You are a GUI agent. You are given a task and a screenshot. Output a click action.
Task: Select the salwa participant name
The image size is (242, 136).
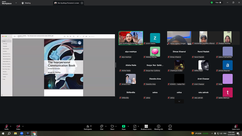tap(155, 92)
